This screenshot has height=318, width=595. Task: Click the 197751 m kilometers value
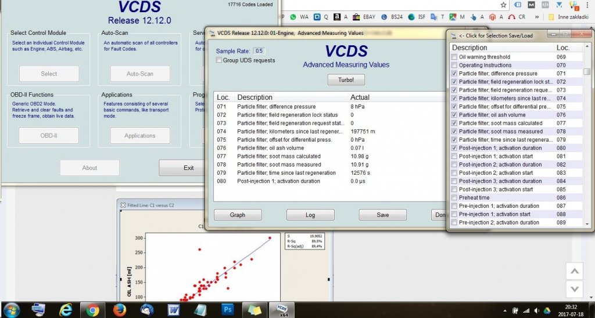pos(363,132)
